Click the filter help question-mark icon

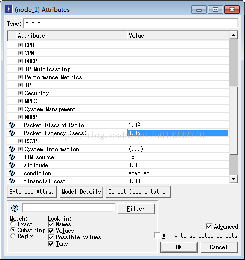click(15, 208)
